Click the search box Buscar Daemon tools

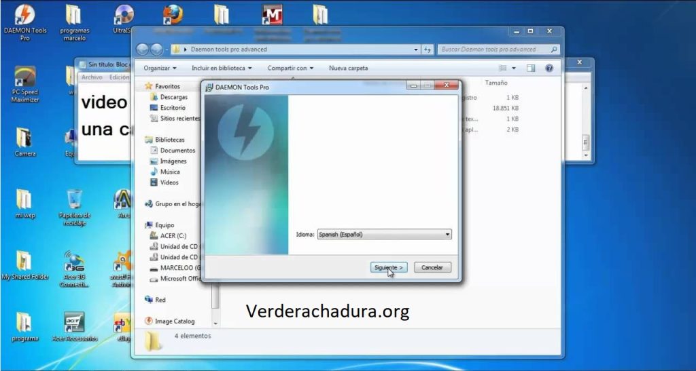click(x=498, y=50)
